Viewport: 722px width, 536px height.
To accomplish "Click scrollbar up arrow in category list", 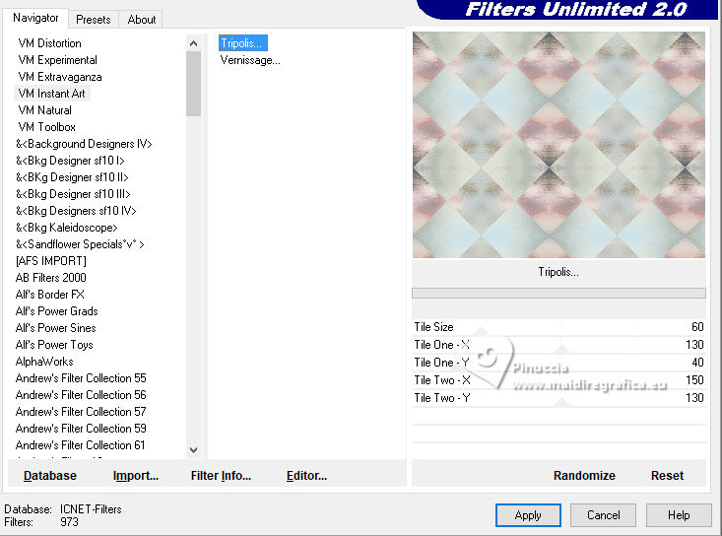I will (193, 43).
